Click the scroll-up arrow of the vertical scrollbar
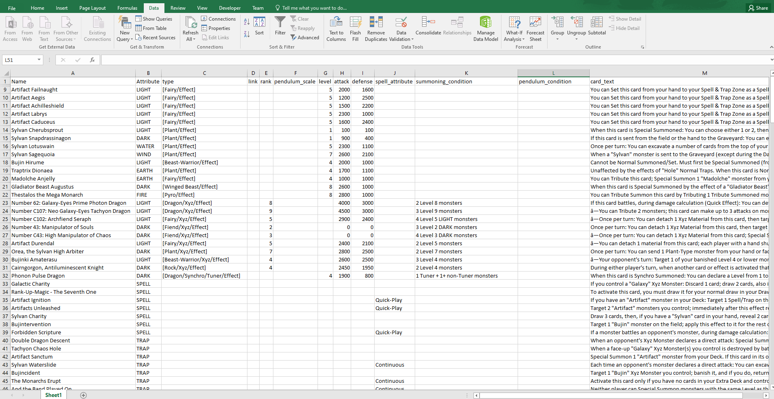 (x=771, y=73)
